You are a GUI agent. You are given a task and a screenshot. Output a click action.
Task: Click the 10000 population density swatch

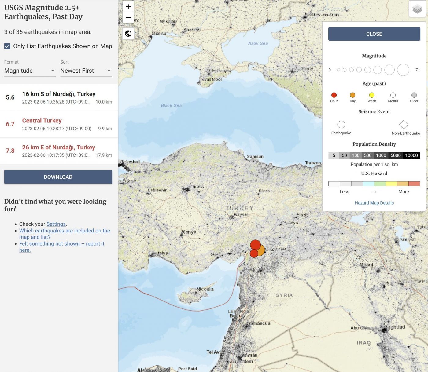pos(411,155)
